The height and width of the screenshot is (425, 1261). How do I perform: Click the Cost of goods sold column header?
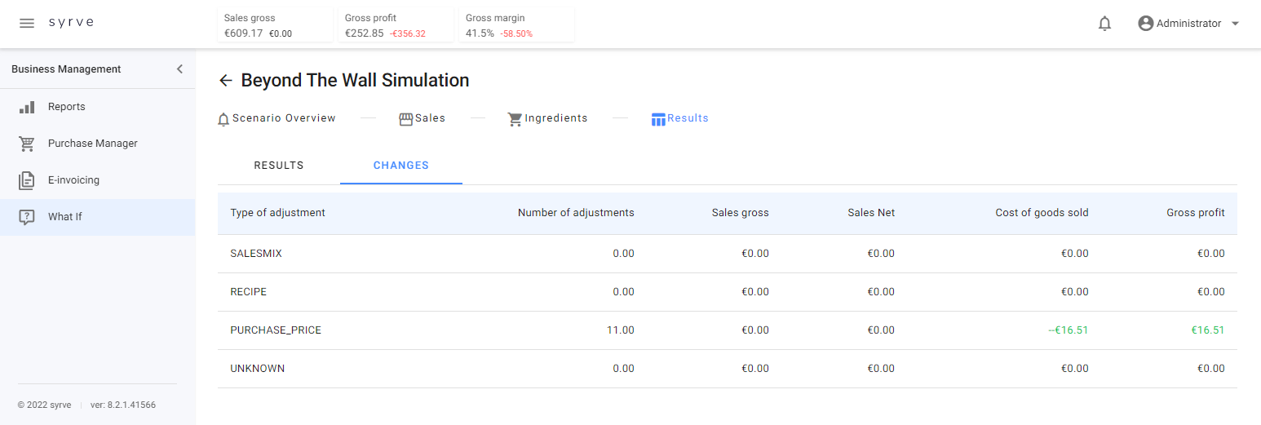pos(1042,213)
